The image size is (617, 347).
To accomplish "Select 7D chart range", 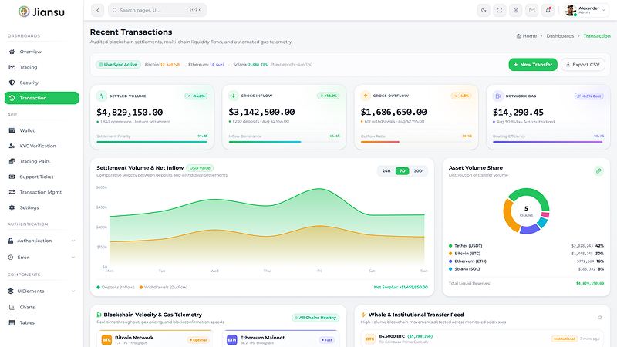I will [x=402, y=170].
